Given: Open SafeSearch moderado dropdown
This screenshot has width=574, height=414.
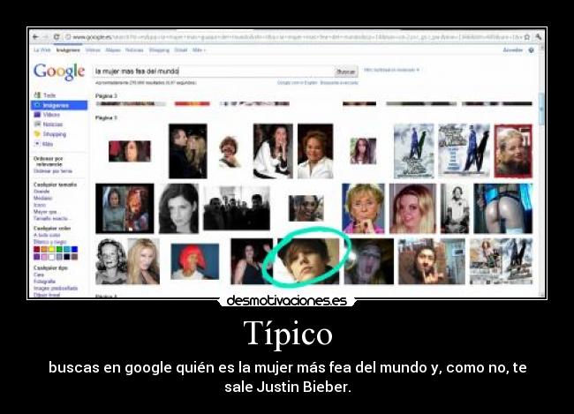Looking at the screenshot, I should click(391, 70).
